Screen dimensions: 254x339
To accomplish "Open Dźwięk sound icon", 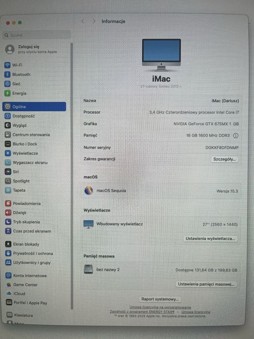I will pyautogui.click(x=8, y=213).
